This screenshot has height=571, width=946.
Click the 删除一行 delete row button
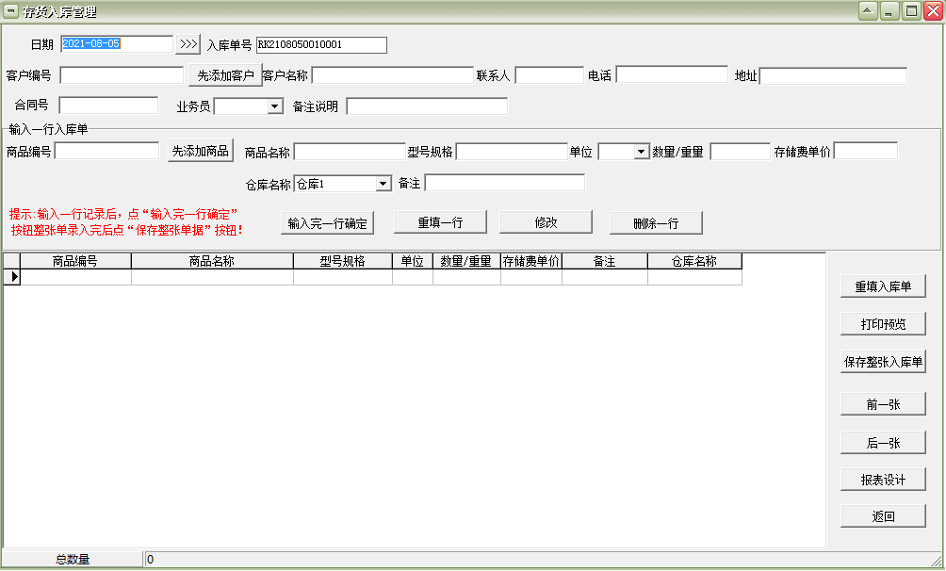pos(656,223)
